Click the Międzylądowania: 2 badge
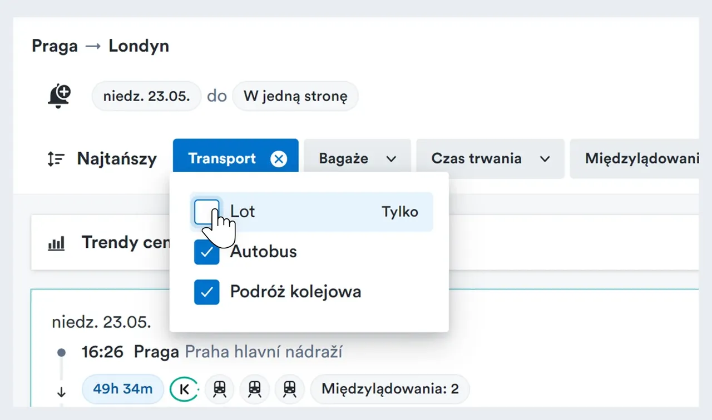 pos(390,389)
